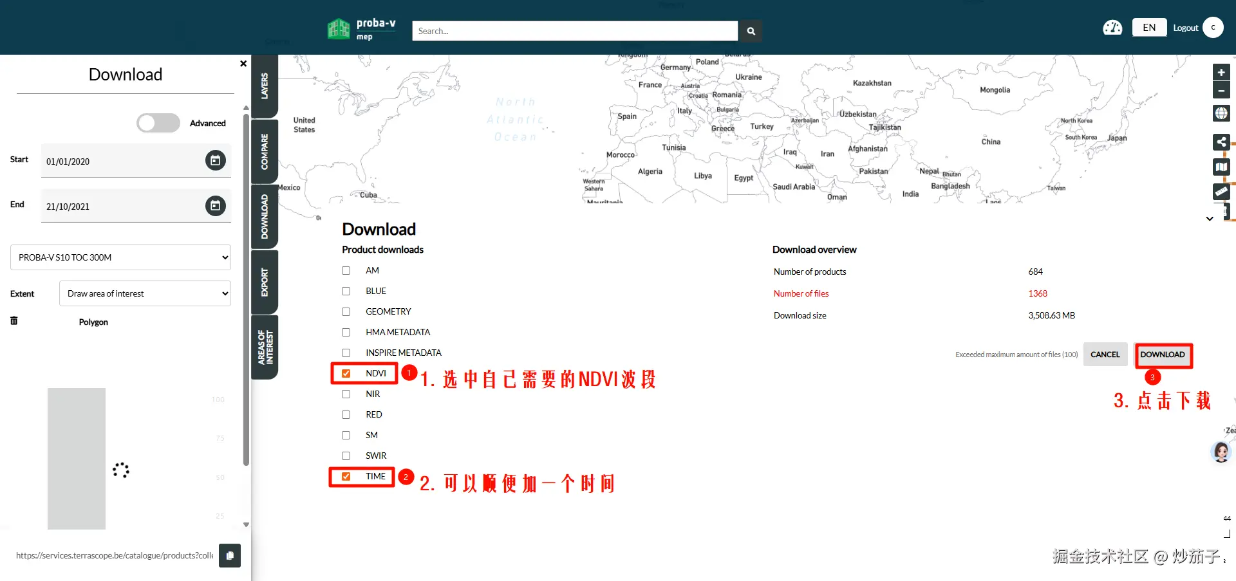
Task: Delete the Polygon area with trash icon
Action: tap(14, 320)
